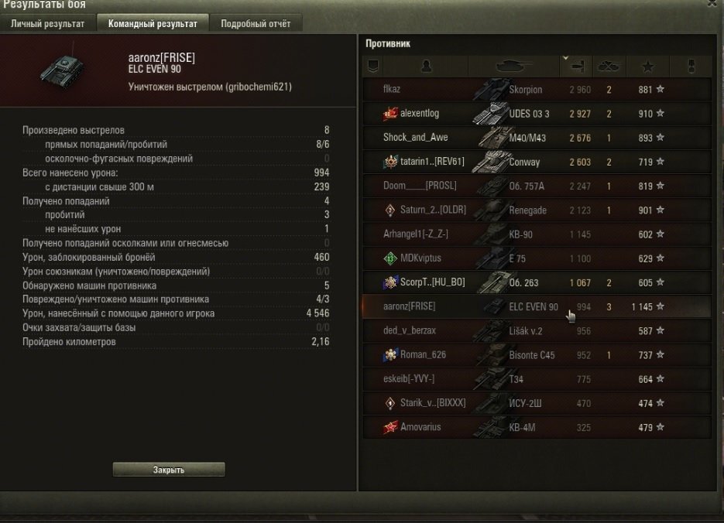Select the Командный результат tab
This screenshot has width=724, height=523.
click(153, 23)
